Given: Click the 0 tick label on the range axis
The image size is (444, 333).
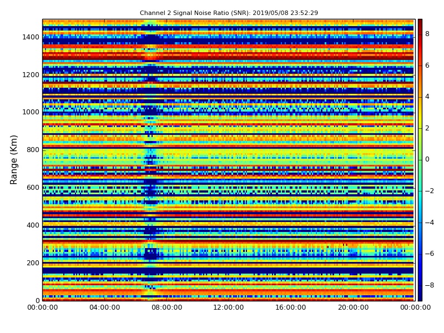Looking at the screenshot, I should (37, 300).
